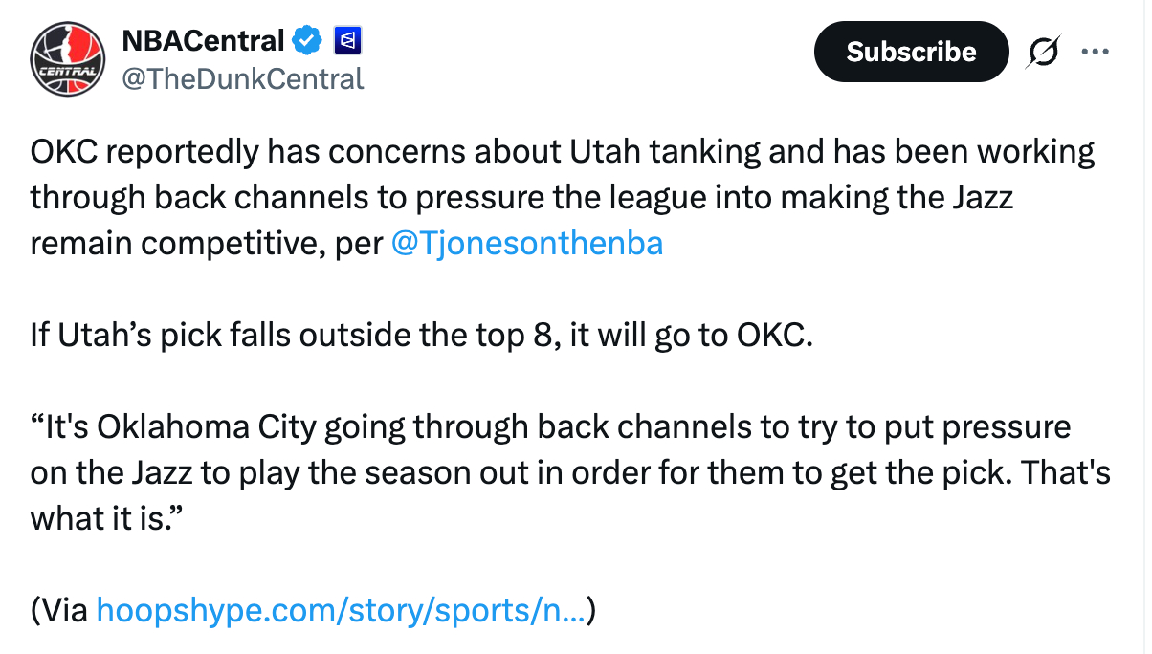Click the blue verified checkmark badge
This screenshot has height=654, width=1152.
pos(306,41)
